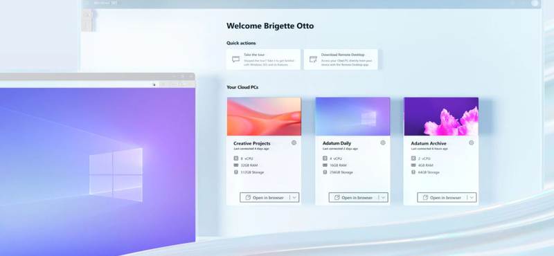Screen dimensions: 554x256
Task: Click the vCPU icon on Adatum Archive
Action: tap(413, 158)
